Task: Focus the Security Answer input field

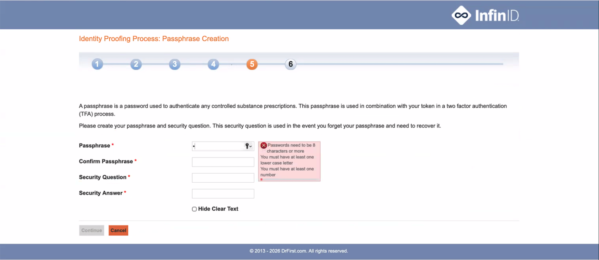Action: pyautogui.click(x=223, y=193)
